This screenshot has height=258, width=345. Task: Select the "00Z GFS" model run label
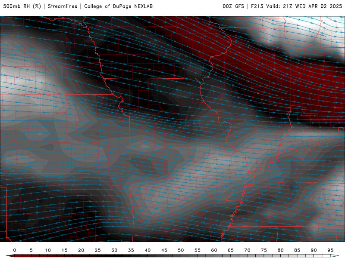[233, 6]
